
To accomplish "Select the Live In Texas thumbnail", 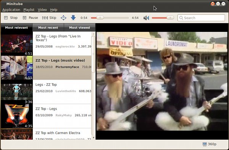I will tap(17, 44).
